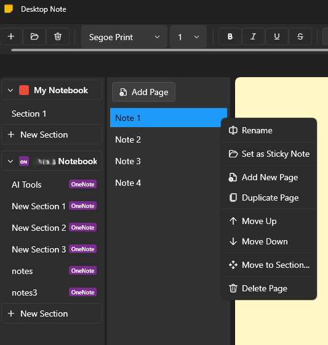Click the Add Page button

[144, 92]
